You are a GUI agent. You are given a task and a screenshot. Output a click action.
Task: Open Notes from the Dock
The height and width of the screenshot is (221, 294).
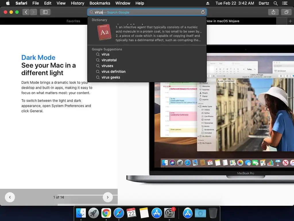click(144, 213)
